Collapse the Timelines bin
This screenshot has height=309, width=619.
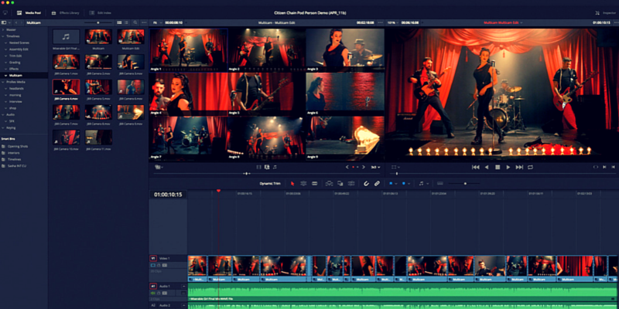coord(4,36)
